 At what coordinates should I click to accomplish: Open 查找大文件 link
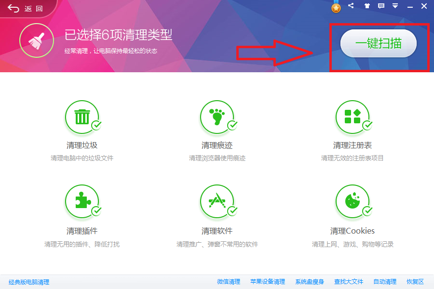pos(349,282)
